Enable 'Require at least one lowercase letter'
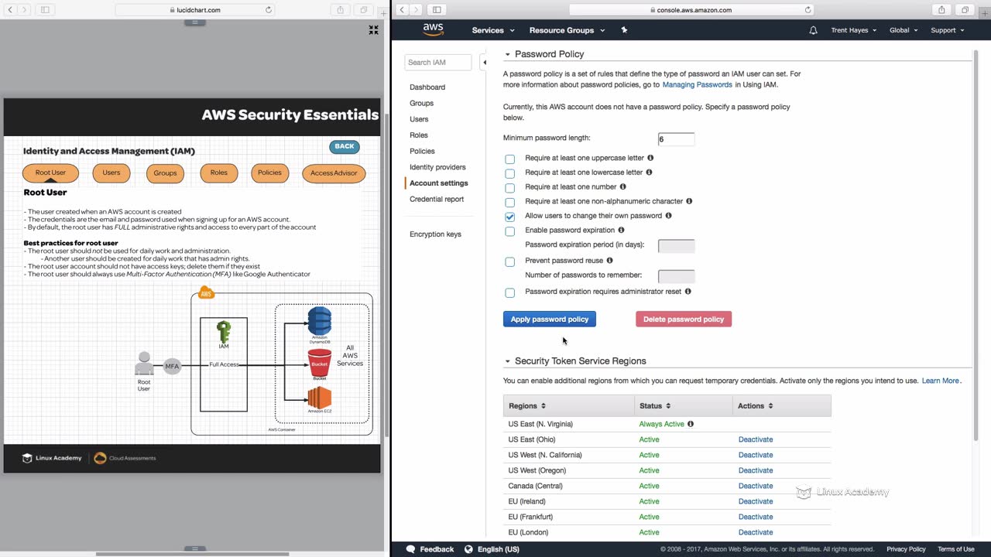 [509, 173]
